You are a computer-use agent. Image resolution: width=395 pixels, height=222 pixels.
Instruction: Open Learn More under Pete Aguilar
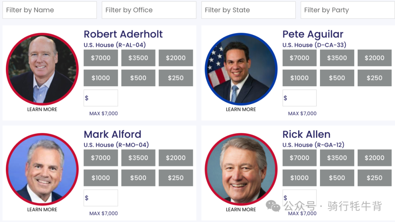pos(241,110)
